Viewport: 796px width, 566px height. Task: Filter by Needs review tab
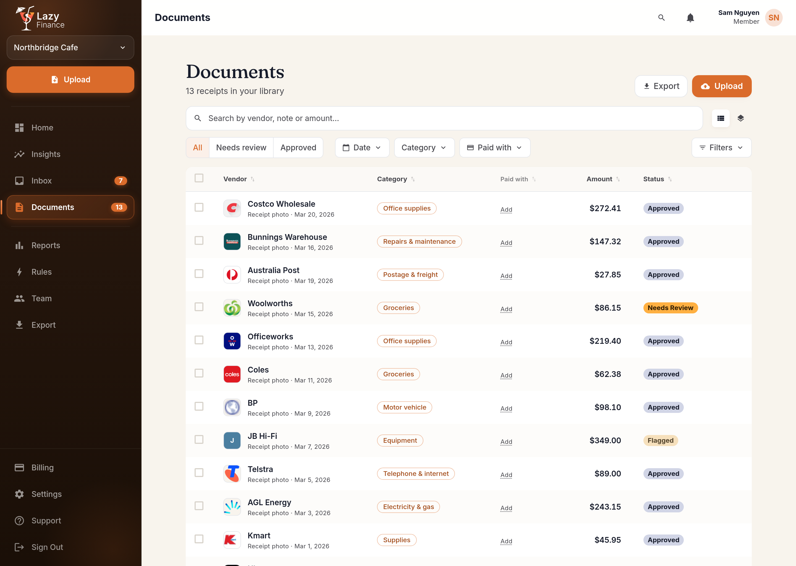click(x=241, y=148)
